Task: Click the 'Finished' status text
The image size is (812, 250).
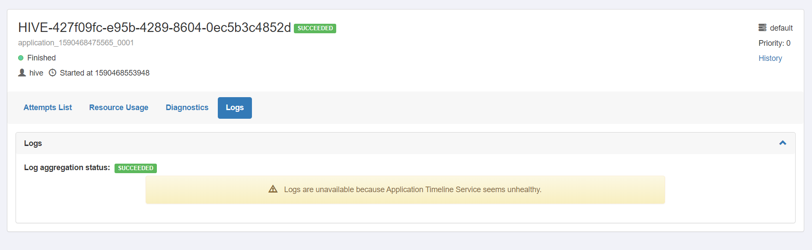Action: [x=41, y=58]
